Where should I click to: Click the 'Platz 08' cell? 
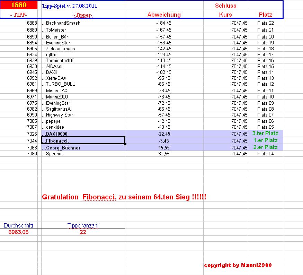click(x=266, y=109)
